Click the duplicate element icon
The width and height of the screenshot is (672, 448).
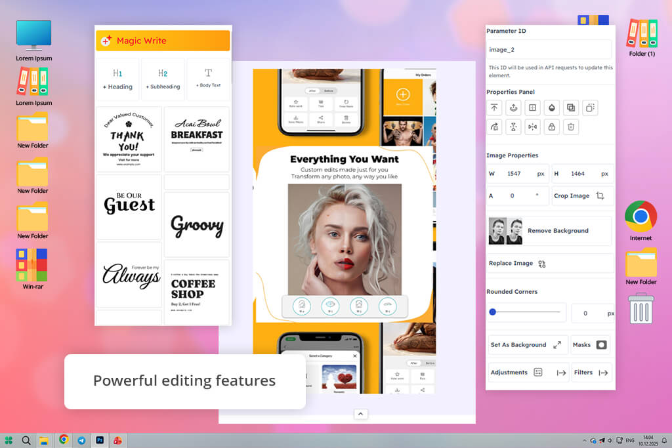point(571,108)
